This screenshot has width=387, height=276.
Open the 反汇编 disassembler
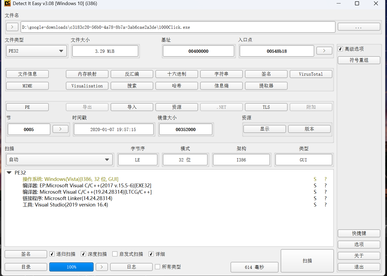[x=132, y=74]
